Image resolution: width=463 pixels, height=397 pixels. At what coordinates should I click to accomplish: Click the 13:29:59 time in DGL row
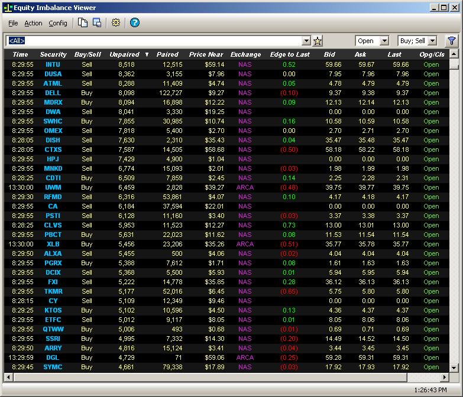[x=21, y=357]
